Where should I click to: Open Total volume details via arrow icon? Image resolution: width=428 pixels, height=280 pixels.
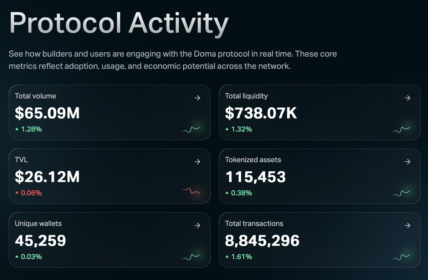198,98
